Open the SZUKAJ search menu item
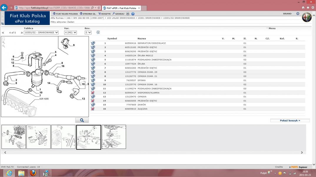The height and width of the screenshot is (177, 316). (x=118, y=14)
